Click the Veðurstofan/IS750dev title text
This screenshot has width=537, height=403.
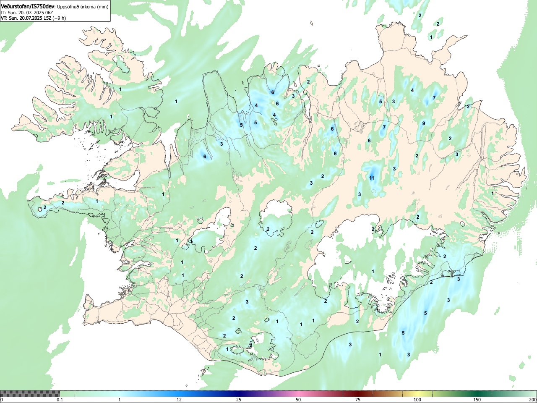pos(28,7)
